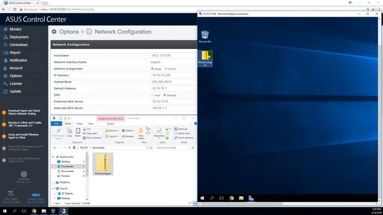Click Invert selection in ribbon
The width and height of the screenshot is (383, 215).
[184, 138]
